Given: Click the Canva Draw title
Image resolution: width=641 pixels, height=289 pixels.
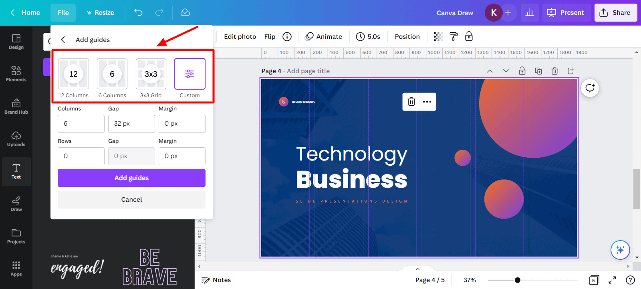Looking at the screenshot, I should (455, 13).
